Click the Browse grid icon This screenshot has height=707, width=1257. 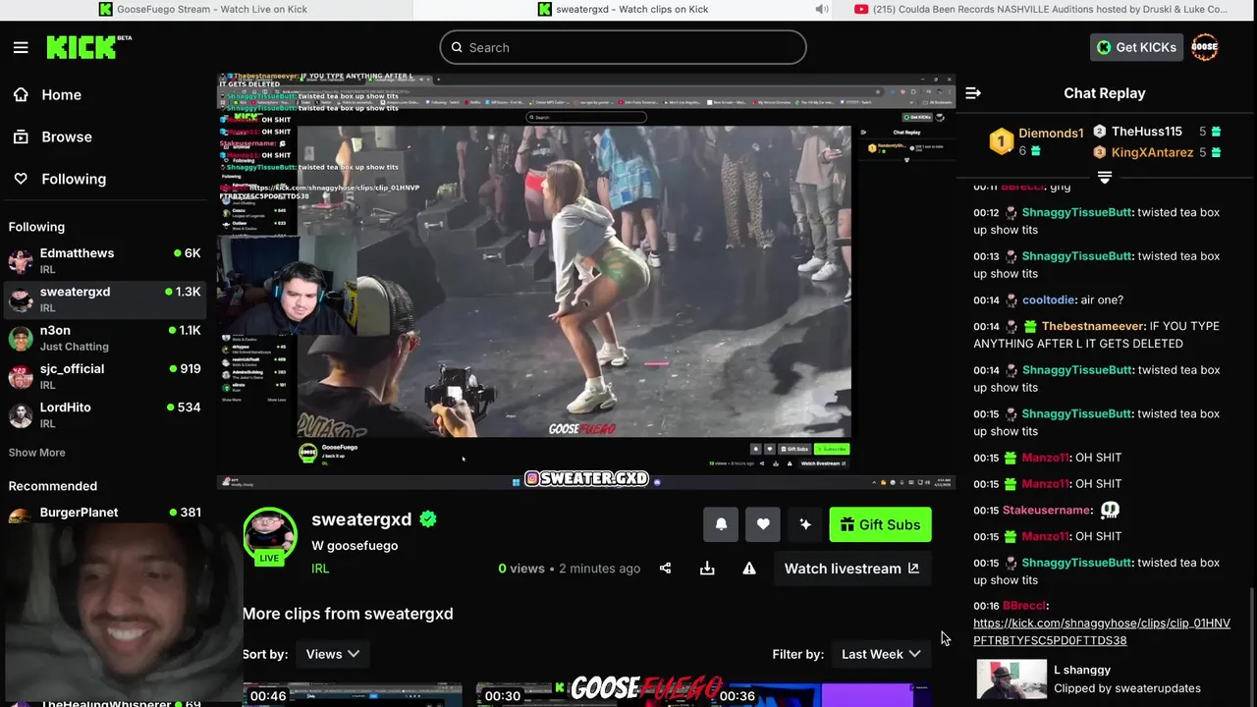(21, 136)
